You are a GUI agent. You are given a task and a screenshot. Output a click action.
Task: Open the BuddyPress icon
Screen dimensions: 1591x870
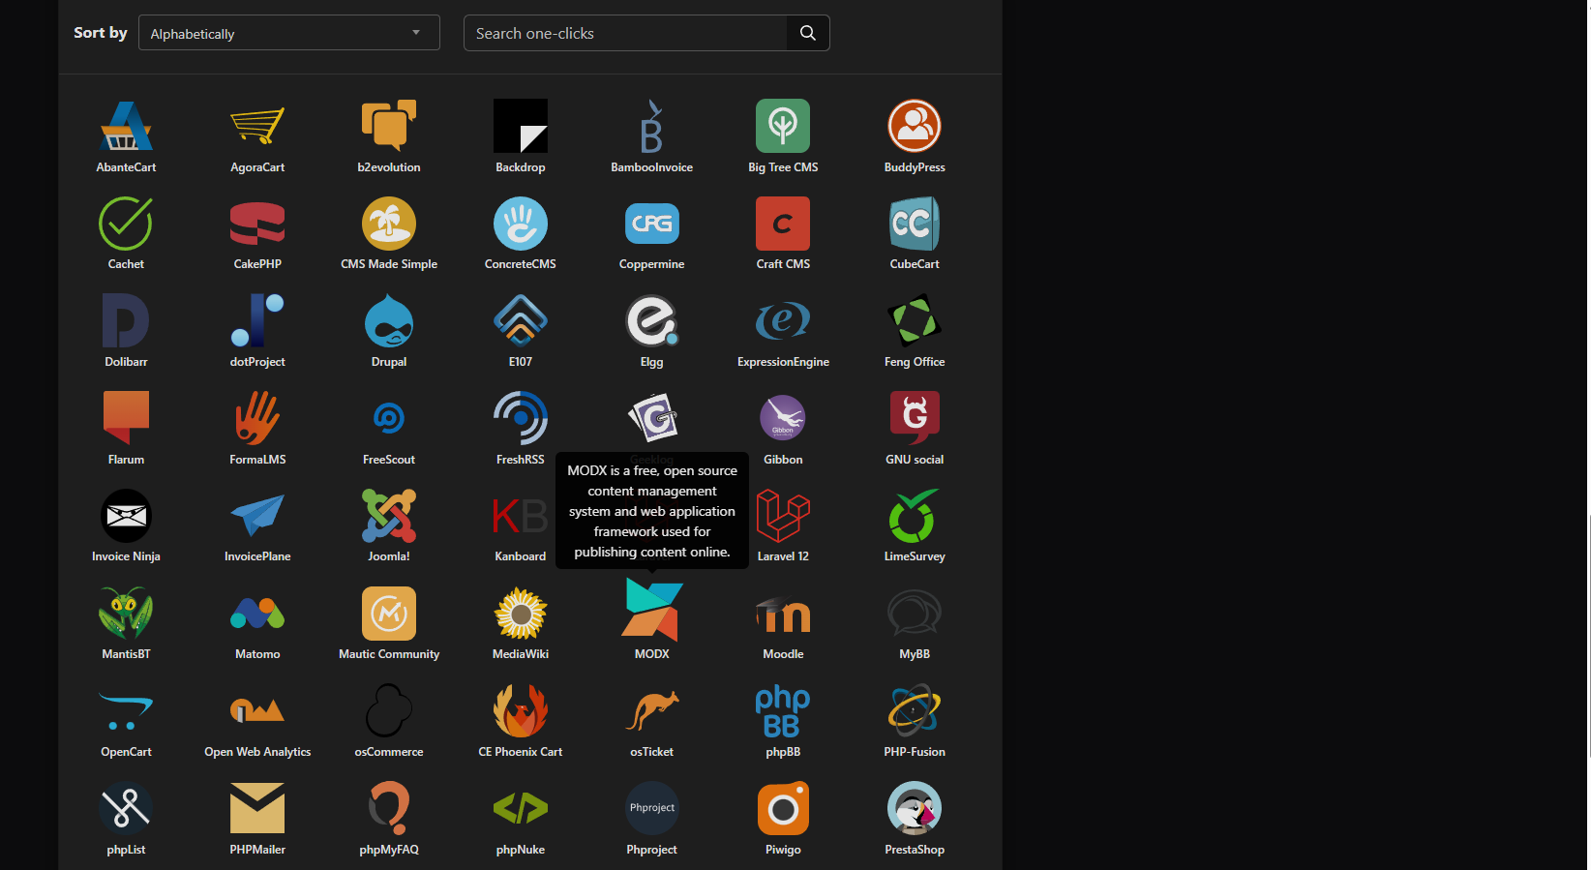pyautogui.click(x=915, y=126)
